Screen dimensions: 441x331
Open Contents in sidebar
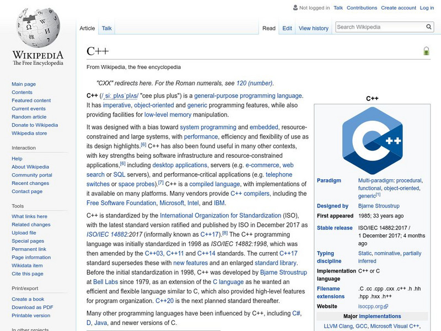point(22,92)
